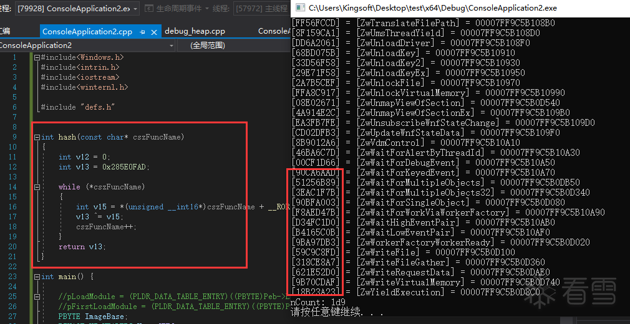This screenshot has width=630, height=324.
Task: Click the #include<iostream> line
Action: (x=80, y=77)
